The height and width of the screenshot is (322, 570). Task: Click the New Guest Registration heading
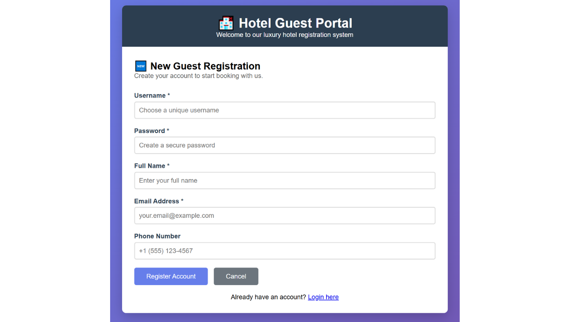pyautogui.click(x=205, y=66)
